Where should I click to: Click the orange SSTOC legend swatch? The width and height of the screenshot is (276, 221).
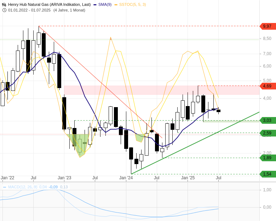(x=116, y=5)
